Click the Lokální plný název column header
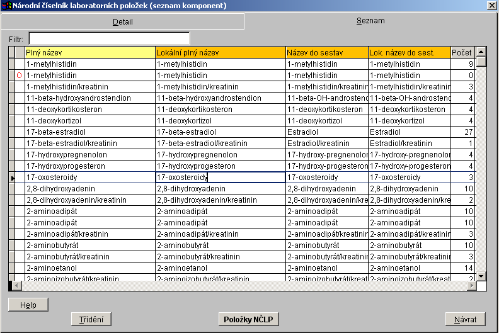The height and width of the screenshot is (333, 499). tap(221, 52)
